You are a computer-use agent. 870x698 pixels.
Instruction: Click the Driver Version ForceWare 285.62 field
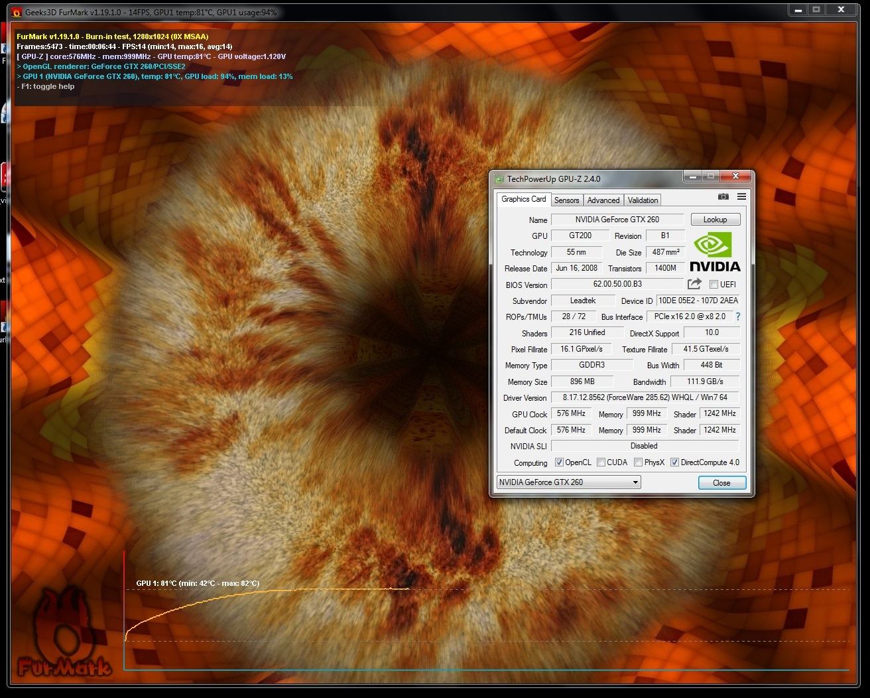click(x=645, y=397)
